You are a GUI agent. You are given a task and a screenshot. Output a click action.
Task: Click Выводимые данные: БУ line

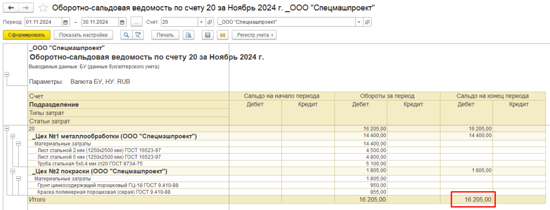pyautogui.click(x=94, y=67)
